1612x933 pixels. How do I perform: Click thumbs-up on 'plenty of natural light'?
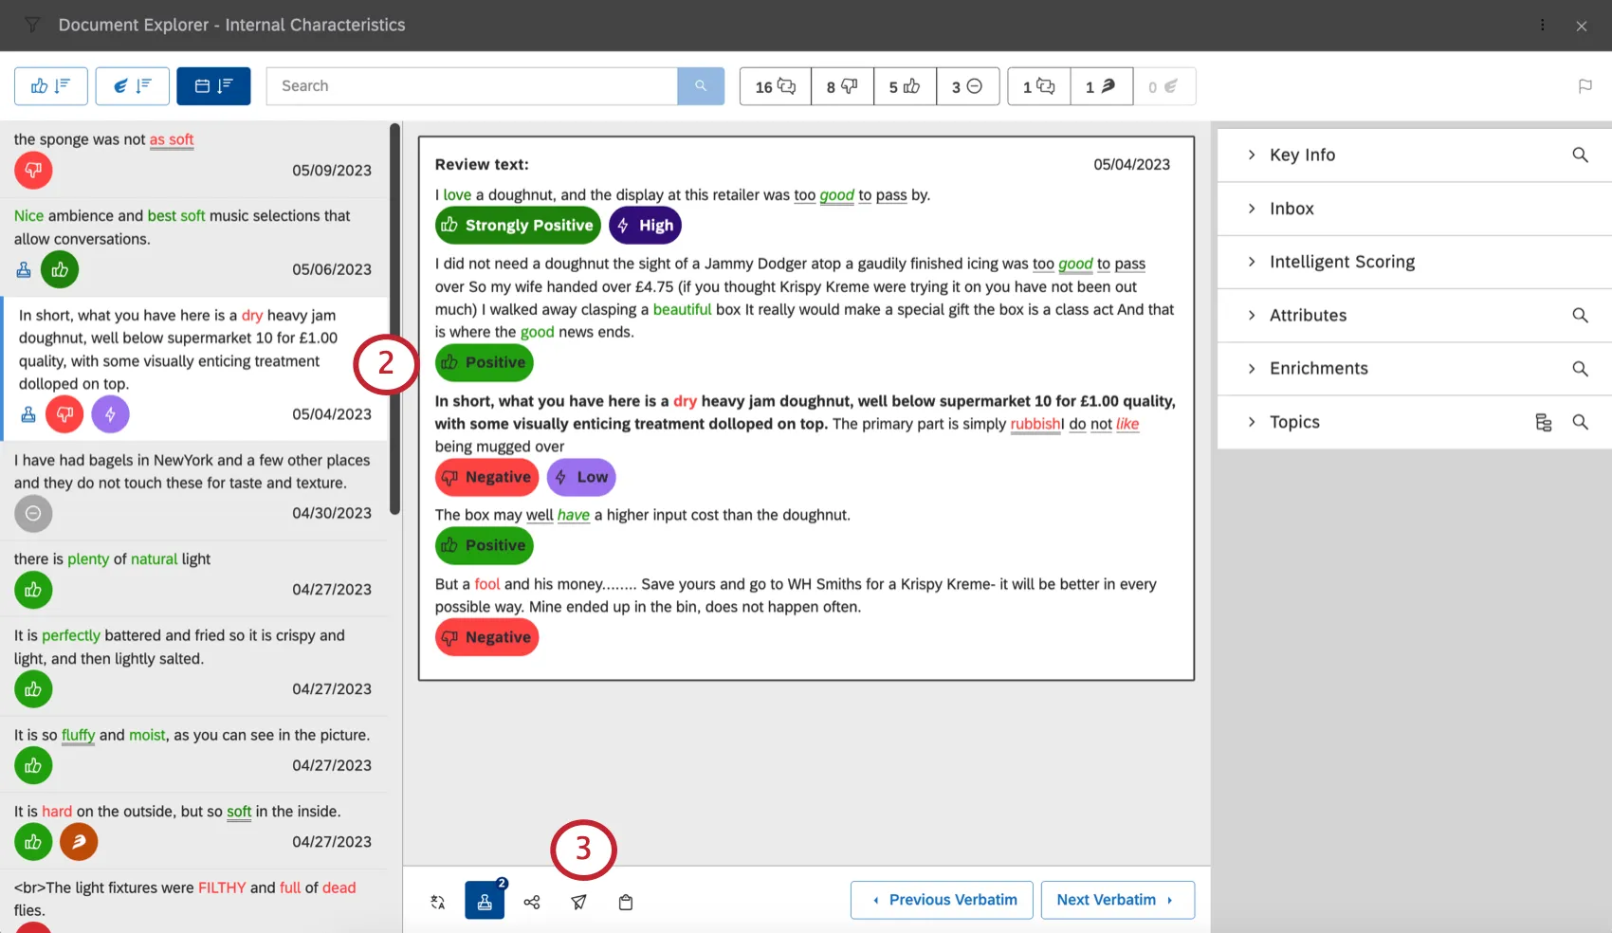33,590
